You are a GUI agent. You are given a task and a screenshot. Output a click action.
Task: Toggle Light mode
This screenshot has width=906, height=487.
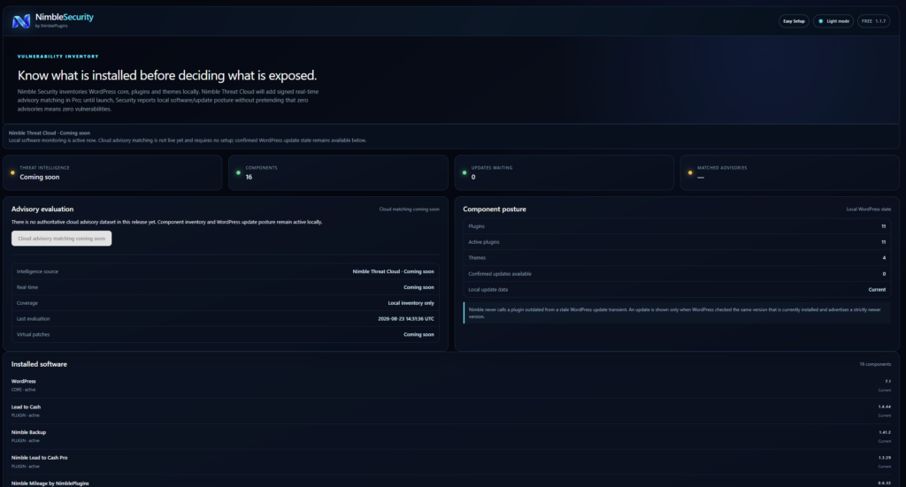(833, 21)
